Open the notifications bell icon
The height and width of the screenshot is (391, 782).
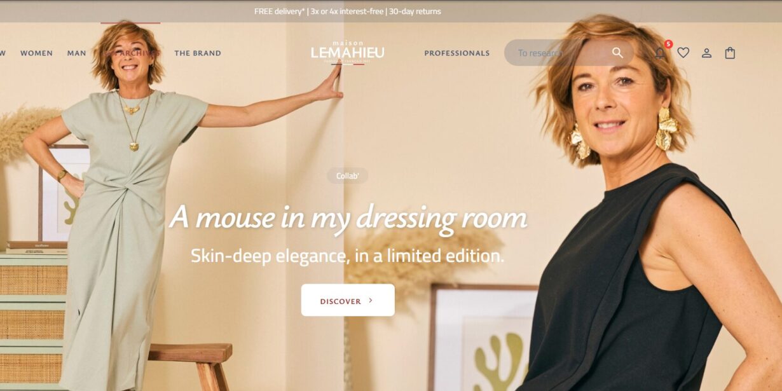click(660, 53)
